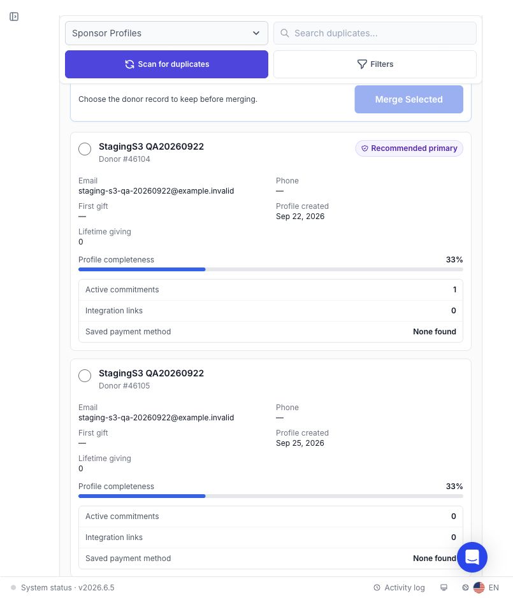Click the refresh icon in Scan button

130,64
